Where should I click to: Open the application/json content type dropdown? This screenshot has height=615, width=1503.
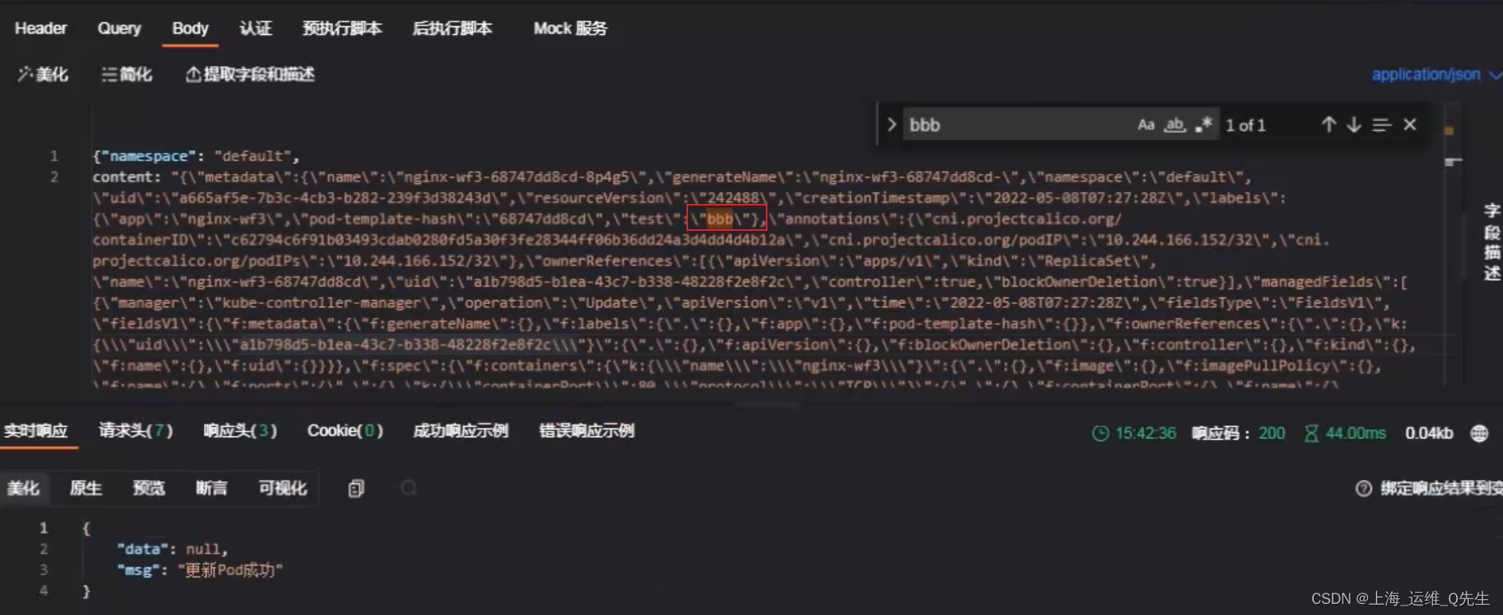[1436, 75]
